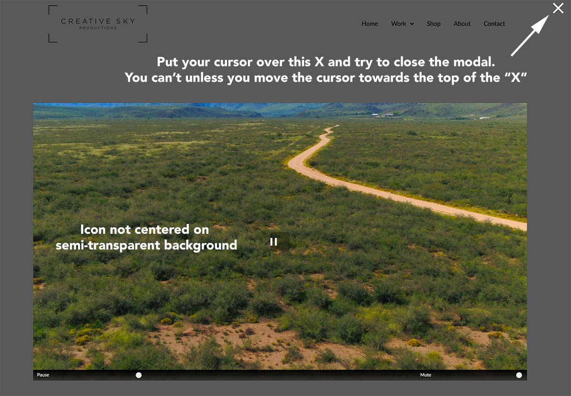
Task: Click the black control bar between Pause and Mute
Action: pos(281,375)
